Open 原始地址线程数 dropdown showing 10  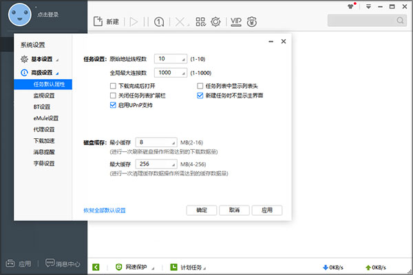[171, 58]
